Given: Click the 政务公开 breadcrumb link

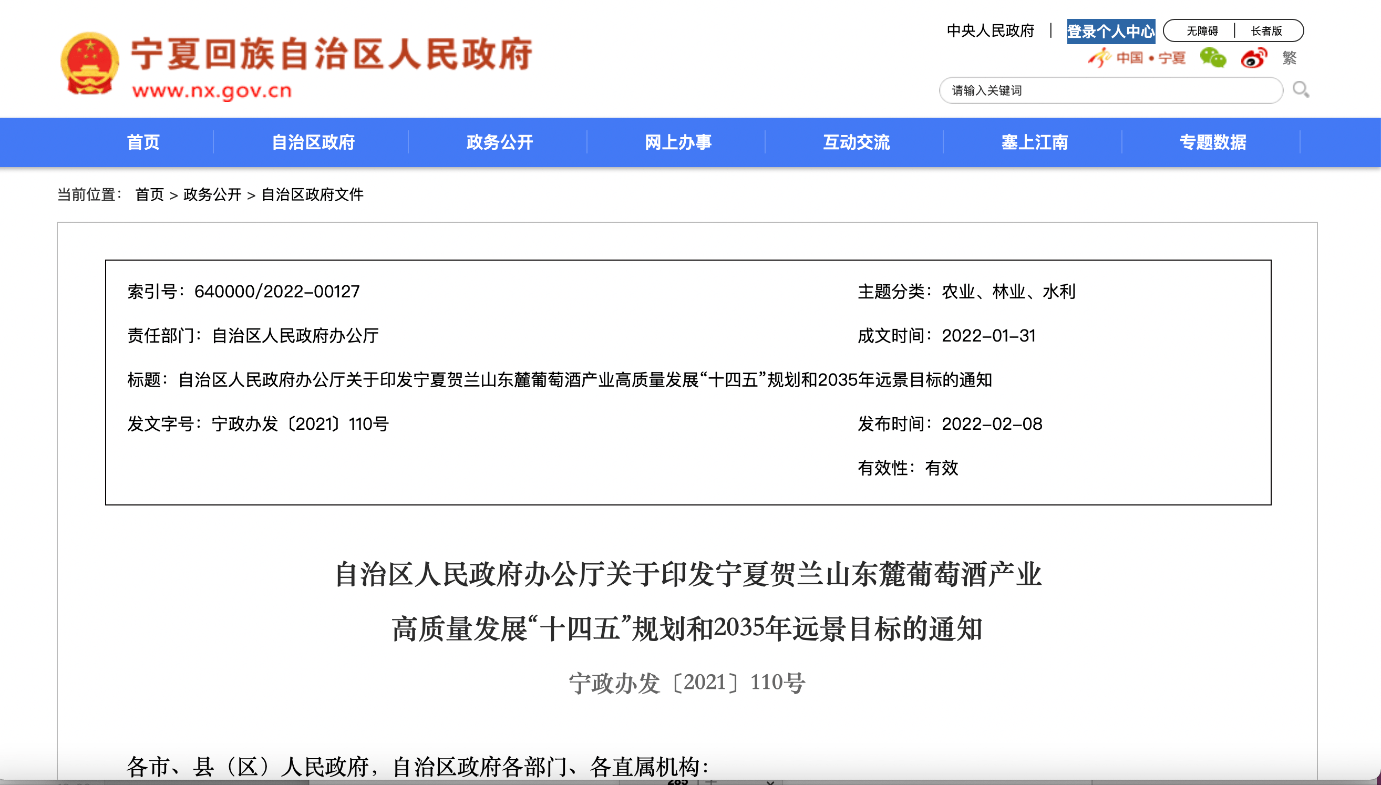Looking at the screenshot, I should (x=212, y=197).
